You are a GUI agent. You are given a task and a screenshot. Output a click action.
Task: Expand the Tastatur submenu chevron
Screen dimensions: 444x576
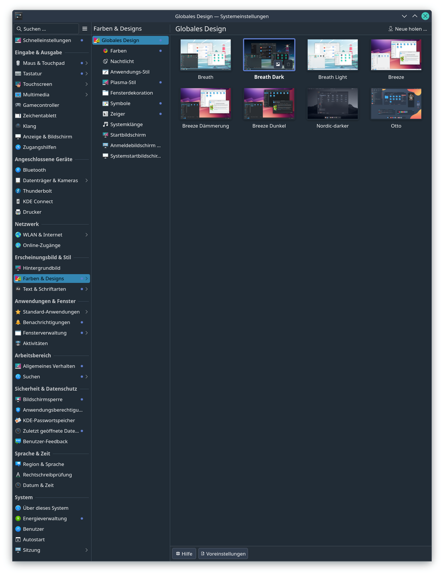pos(87,74)
